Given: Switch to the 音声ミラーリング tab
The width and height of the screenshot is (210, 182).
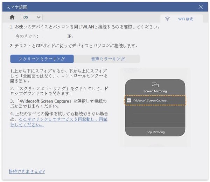Looking at the screenshot, I should tap(107, 59).
